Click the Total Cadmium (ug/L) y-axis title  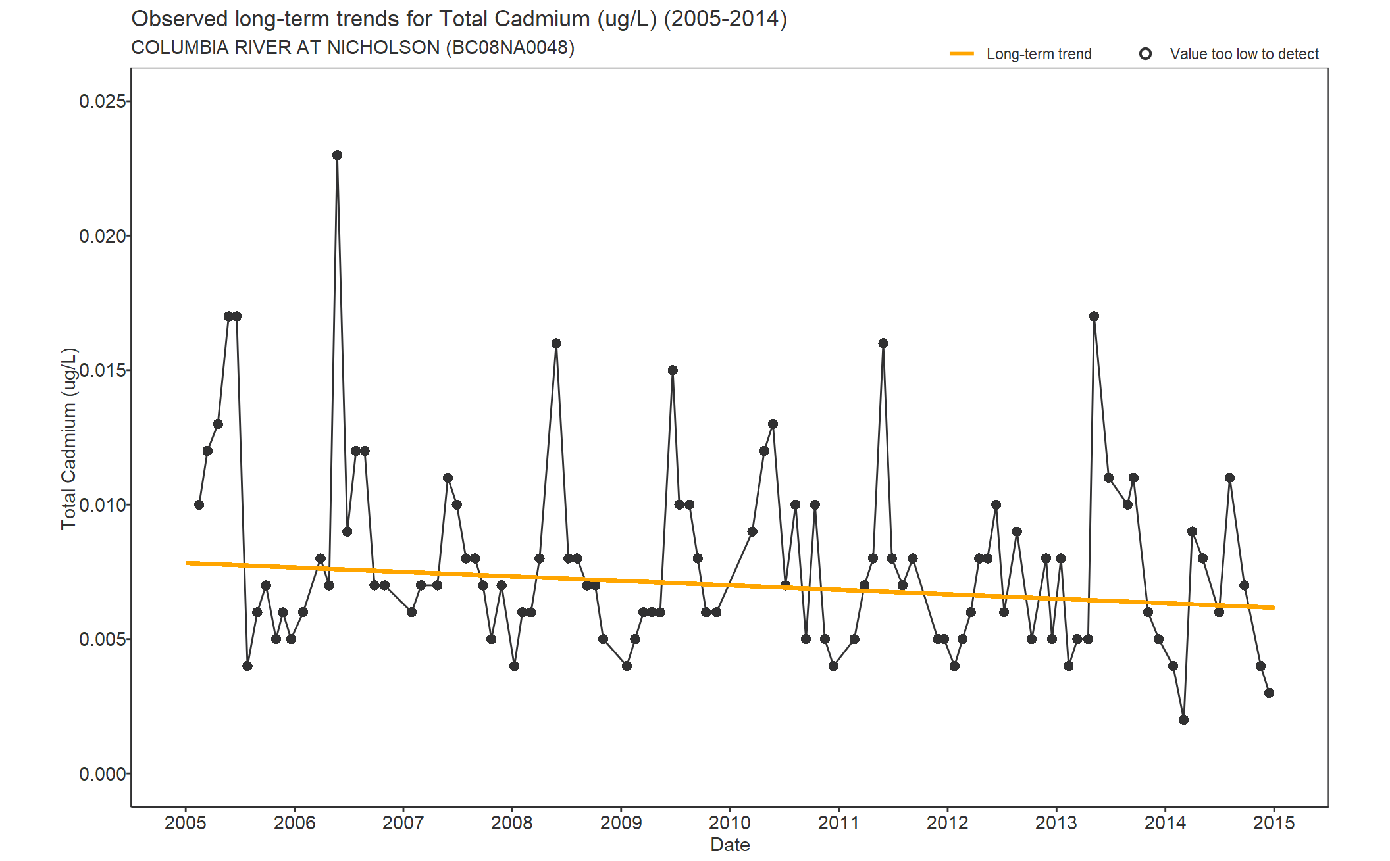(69, 438)
